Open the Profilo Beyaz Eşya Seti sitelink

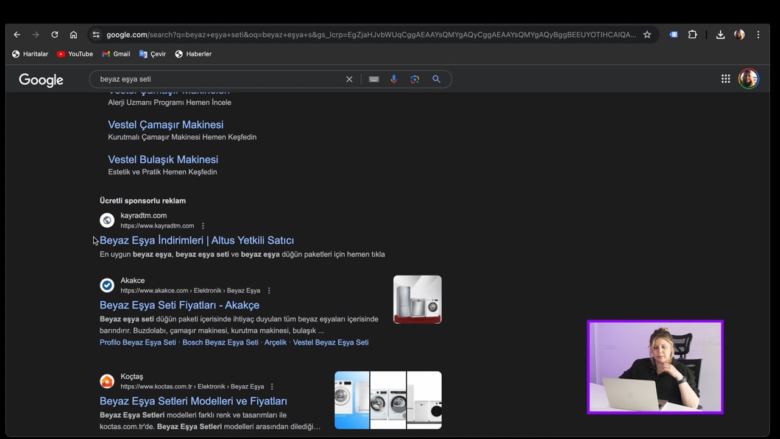(x=138, y=342)
